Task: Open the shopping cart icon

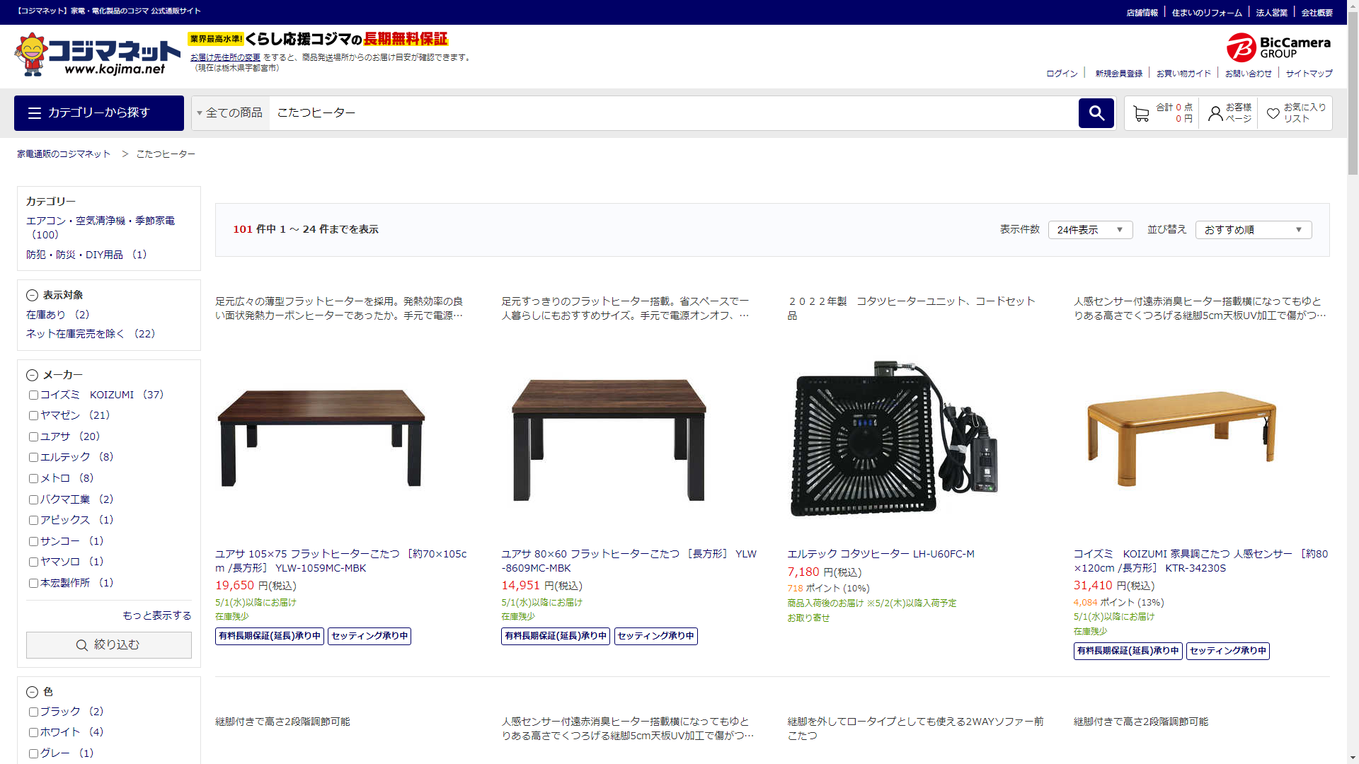Action: coord(1141,113)
